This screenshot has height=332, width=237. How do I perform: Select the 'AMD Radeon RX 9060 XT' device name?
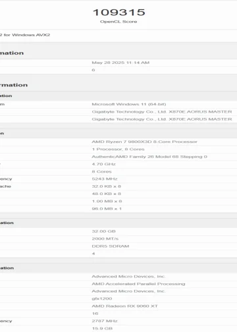point(124,306)
